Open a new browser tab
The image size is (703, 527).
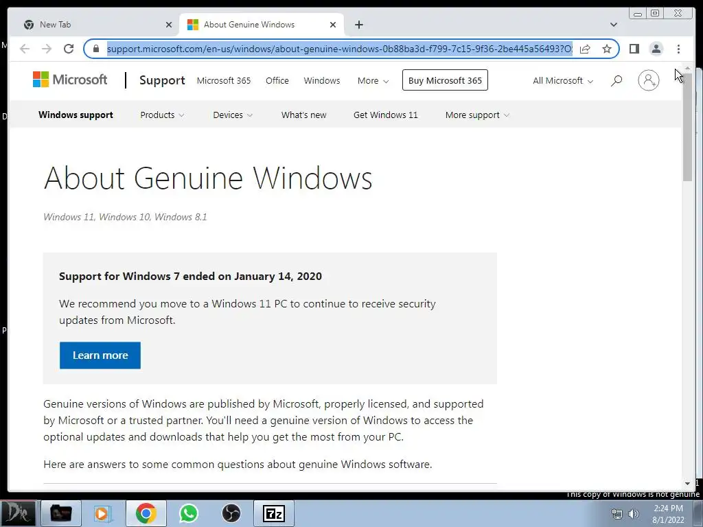point(358,25)
